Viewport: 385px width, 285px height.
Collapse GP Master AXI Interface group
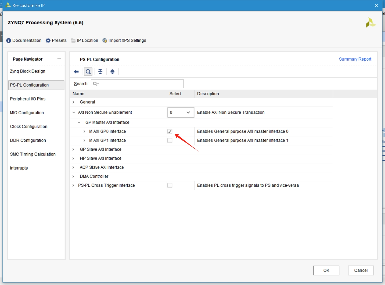tap(79, 122)
